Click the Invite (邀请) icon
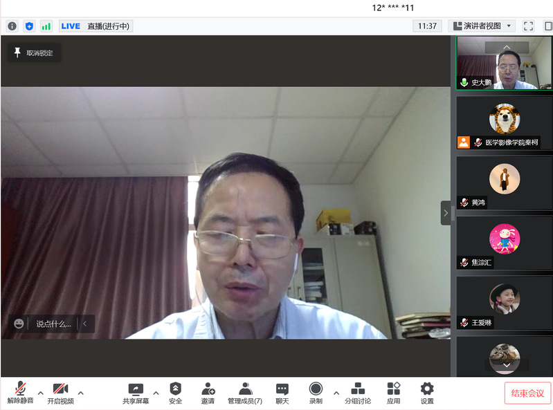The image size is (553, 410). [208, 393]
